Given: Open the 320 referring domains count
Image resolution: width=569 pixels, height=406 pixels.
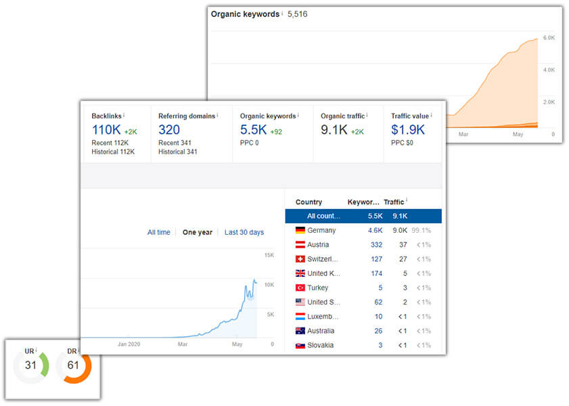Looking at the screenshot, I should point(170,129).
